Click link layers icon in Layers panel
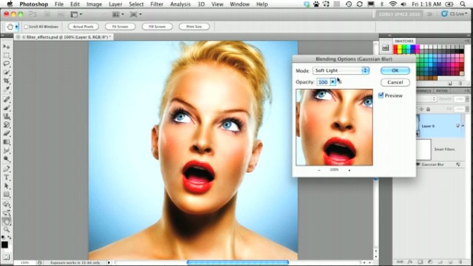The height and width of the screenshot is (266, 473). (401, 262)
